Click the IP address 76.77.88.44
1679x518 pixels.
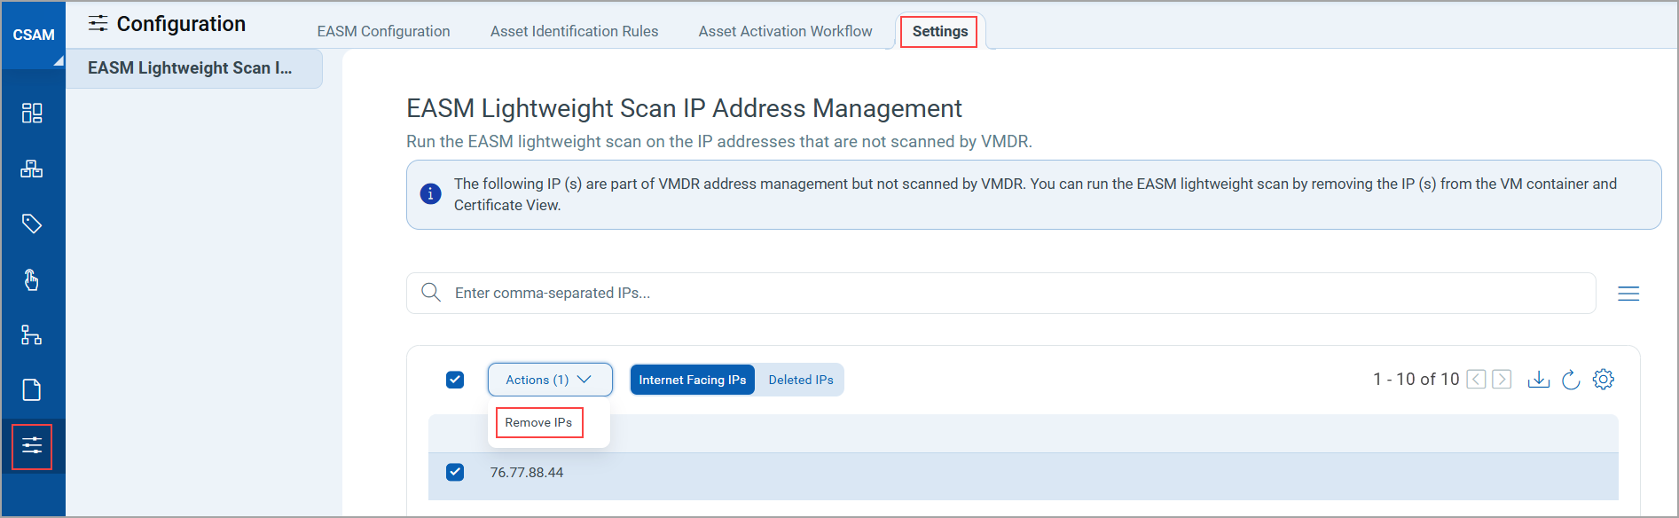coord(527,473)
